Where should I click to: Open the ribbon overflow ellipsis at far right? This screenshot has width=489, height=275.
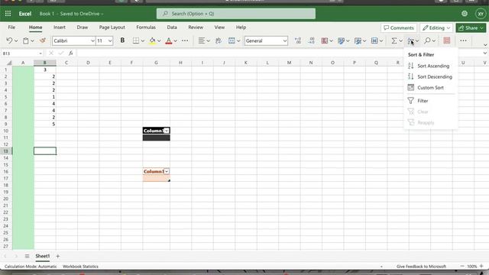click(464, 40)
